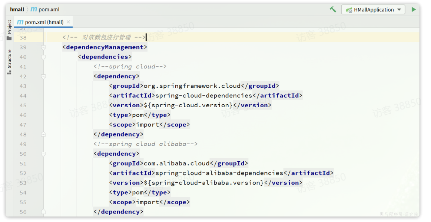
Task: Click the opening dependencyManagement tag
Action: coord(105,47)
